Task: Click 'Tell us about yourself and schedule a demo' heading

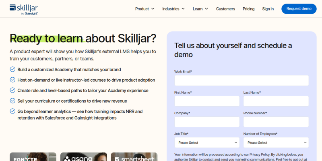Action: 233,50
